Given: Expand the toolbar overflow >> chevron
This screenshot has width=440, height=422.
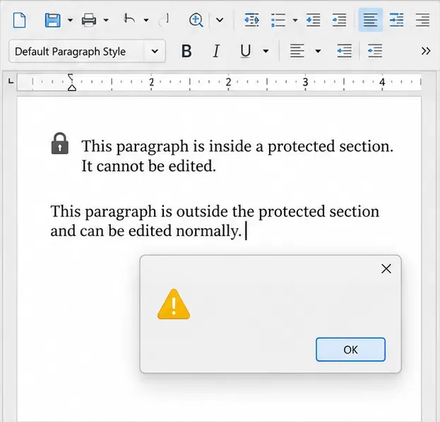Looking at the screenshot, I should (426, 51).
